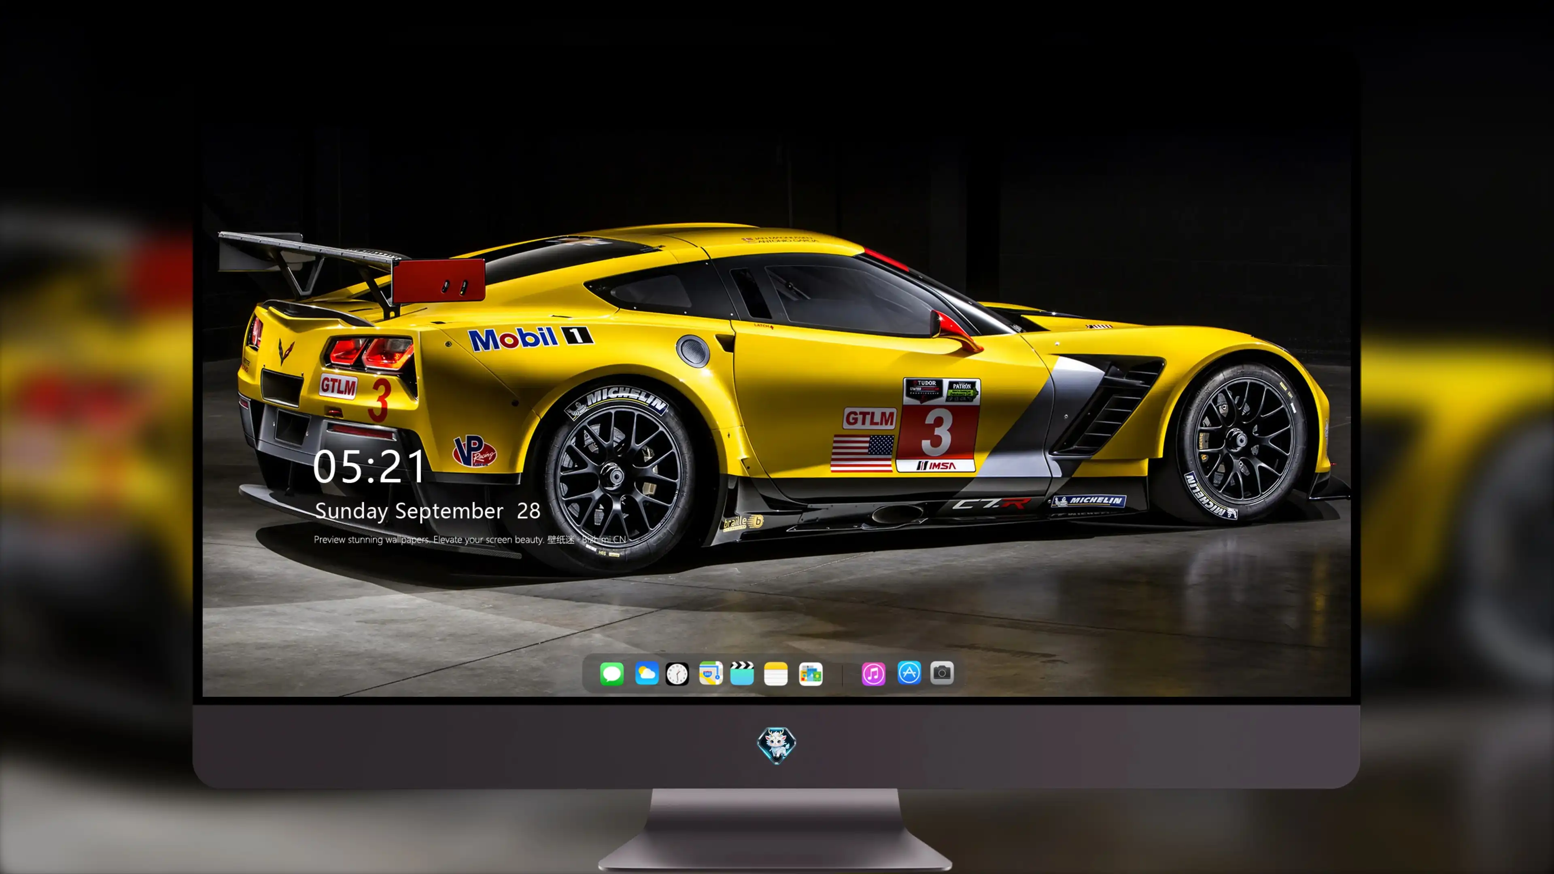This screenshot has width=1554, height=874.
Task: Open the green Messages app in the dock
Action: point(612,673)
